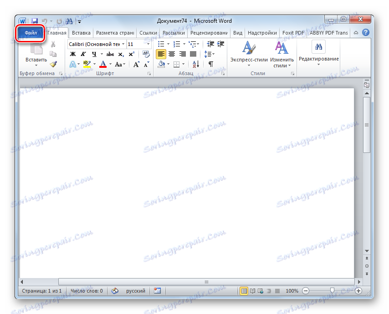The width and height of the screenshot is (389, 314).
Task: Apply borders to the paragraph
Action: point(176,65)
